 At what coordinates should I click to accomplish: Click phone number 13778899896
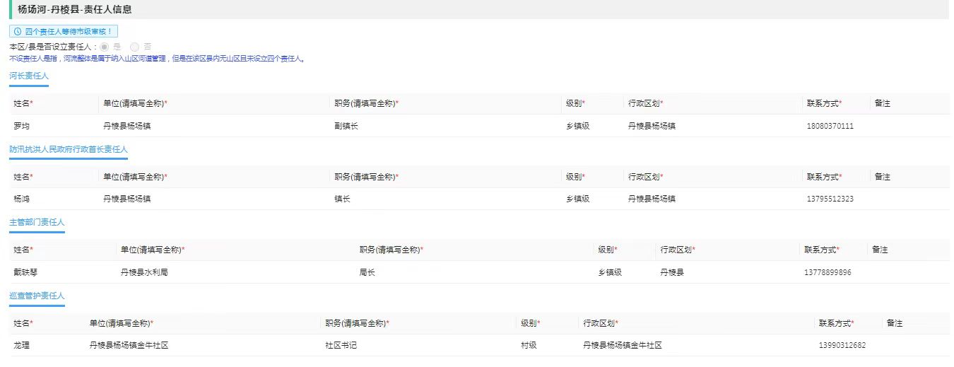click(x=828, y=272)
